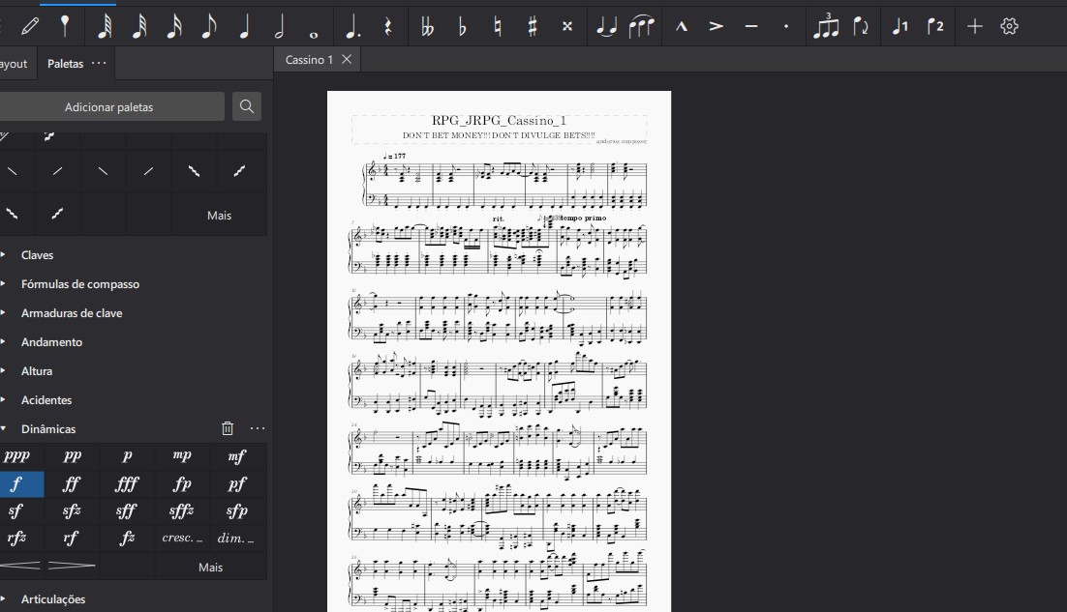This screenshot has width=1067, height=612.
Task: Select the mf dynamic
Action: tap(237, 456)
